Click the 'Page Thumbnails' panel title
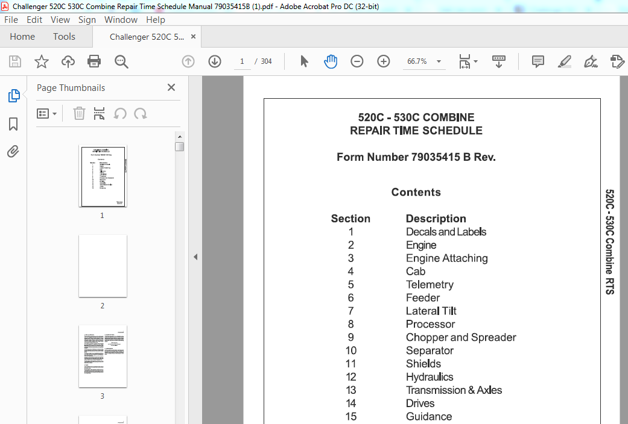The height and width of the screenshot is (424, 628). (x=71, y=87)
